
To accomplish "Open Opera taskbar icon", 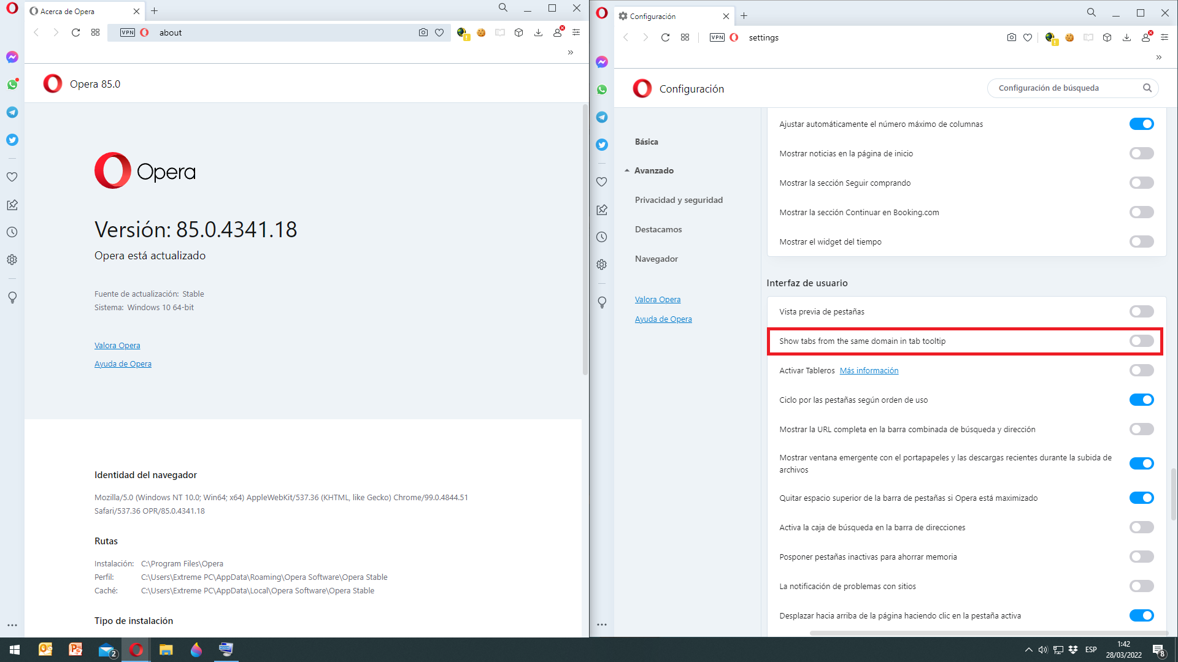I will (136, 650).
